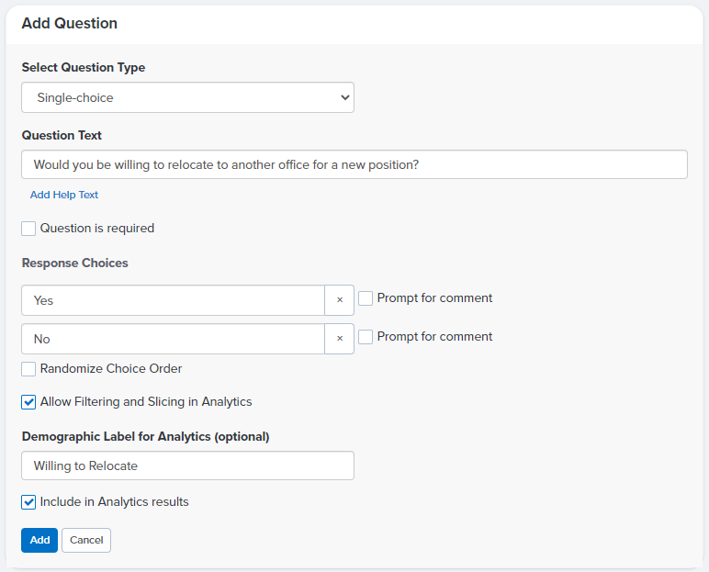Image resolution: width=709 pixels, height=572 pixels.
Task: Cancel adding the question
Action: [86, 540]
